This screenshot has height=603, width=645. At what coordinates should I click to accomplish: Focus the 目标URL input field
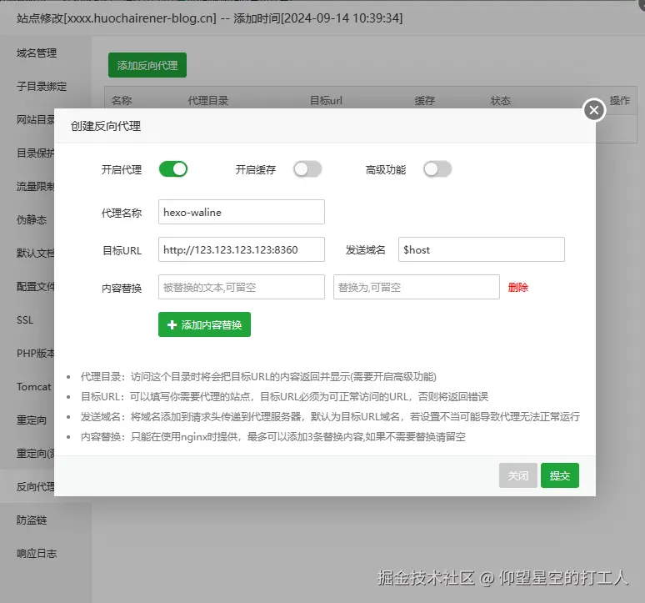point(242,249)
